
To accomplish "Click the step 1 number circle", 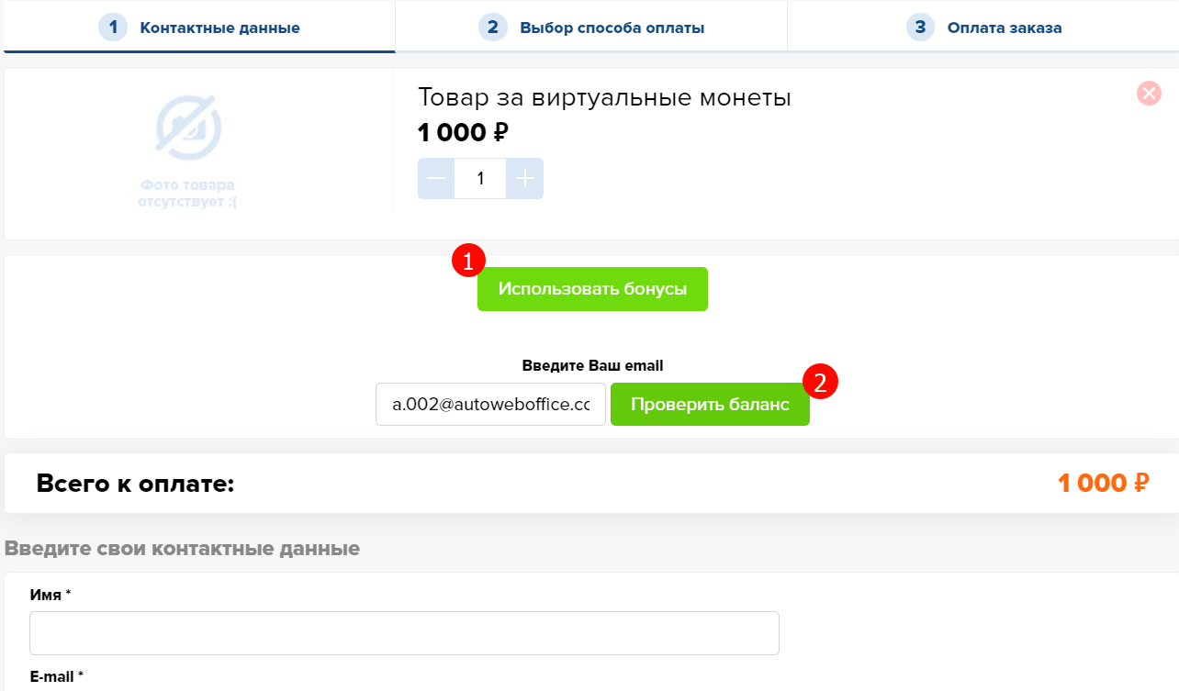I will pos(113,28).
